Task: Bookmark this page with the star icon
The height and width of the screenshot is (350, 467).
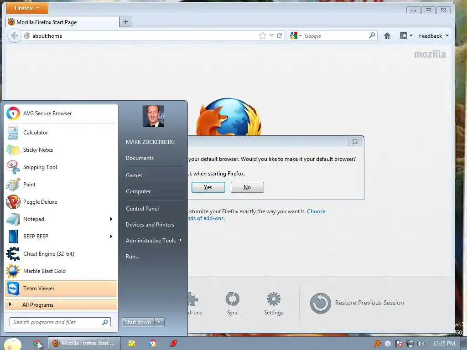Action: pos(262,36)
